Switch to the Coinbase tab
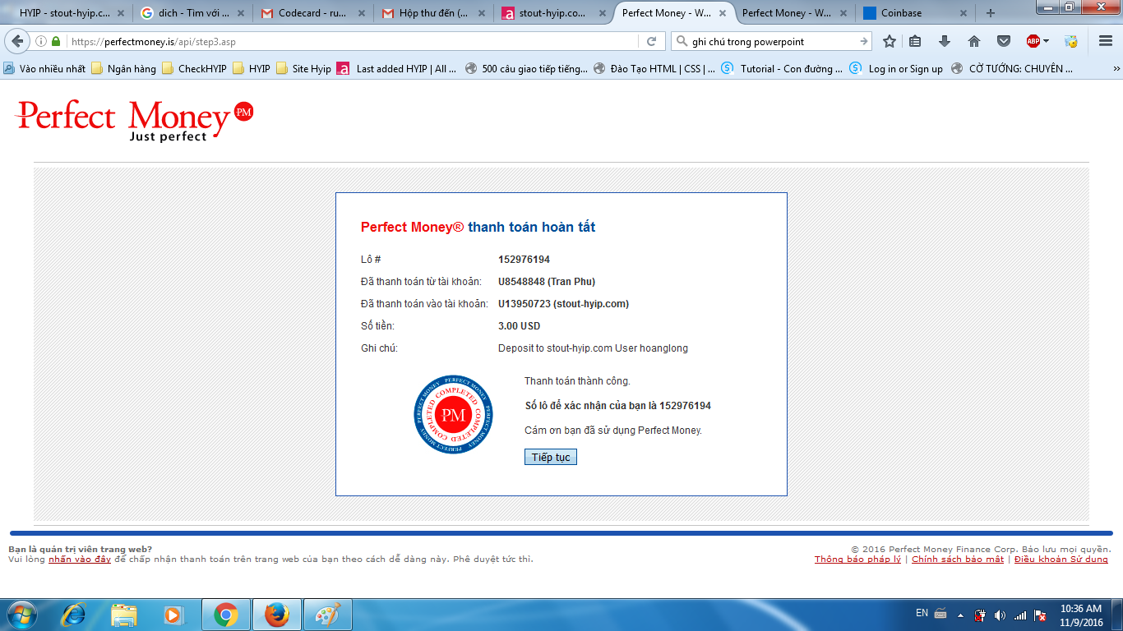Image resolution: width=1123 pixels, height=631 pixels. 913,13
